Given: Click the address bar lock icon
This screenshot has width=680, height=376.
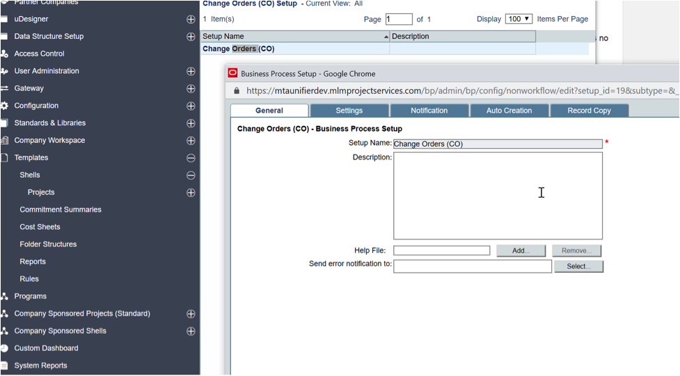Looking at the screenshot, I should [x=237, y=91].
